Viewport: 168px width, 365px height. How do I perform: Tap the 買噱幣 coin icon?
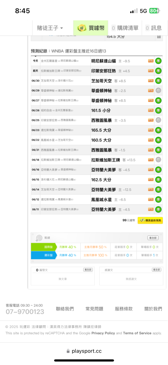81,28
